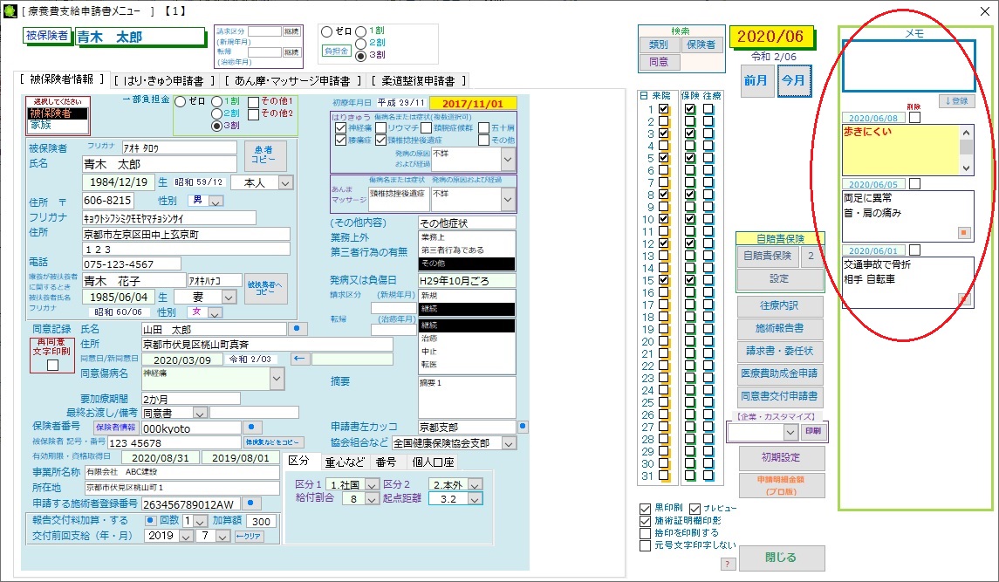Disable the プレビュー checkbox

(x=695, y=509)
